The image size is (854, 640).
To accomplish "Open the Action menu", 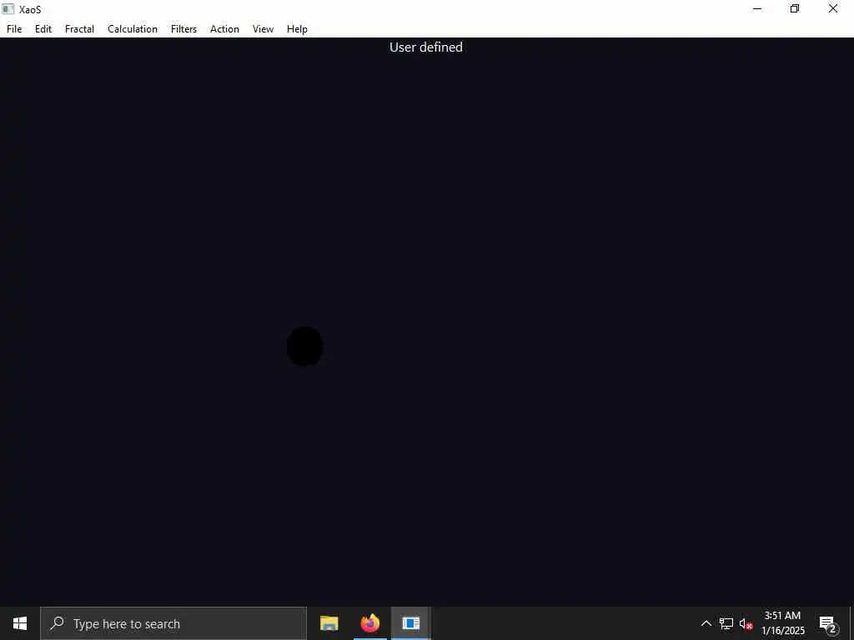I will tap(224, 29).
